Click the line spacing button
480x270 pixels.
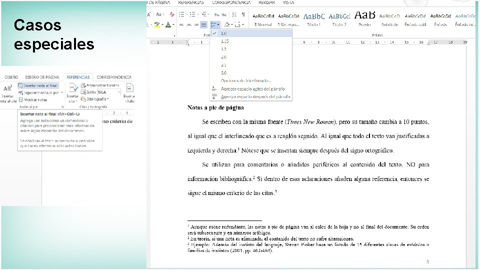(x=215, y=25)
